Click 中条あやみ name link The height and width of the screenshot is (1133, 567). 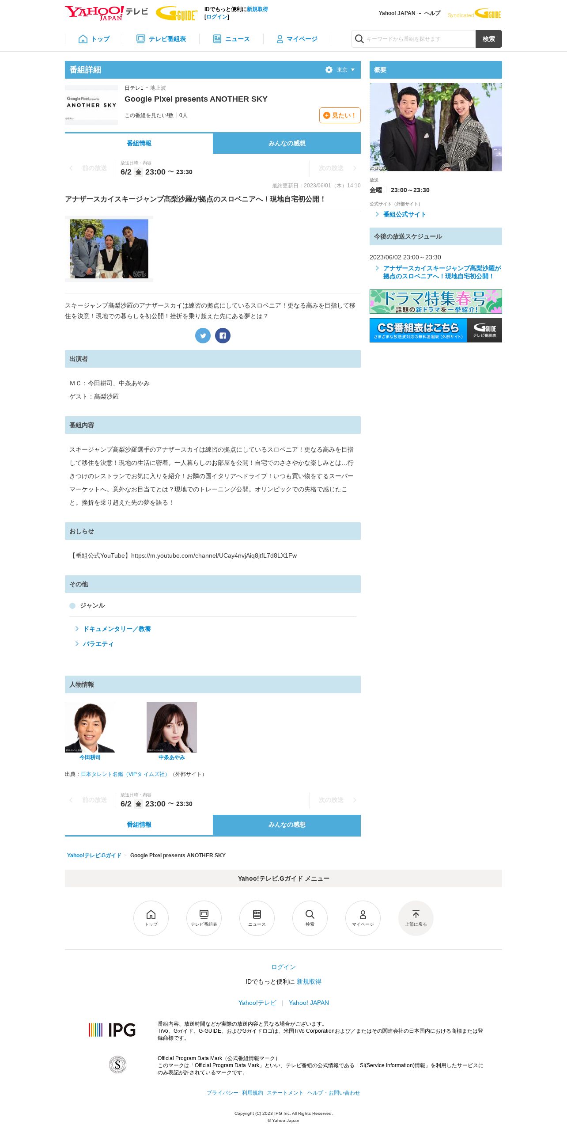click(x=172, y=757)
